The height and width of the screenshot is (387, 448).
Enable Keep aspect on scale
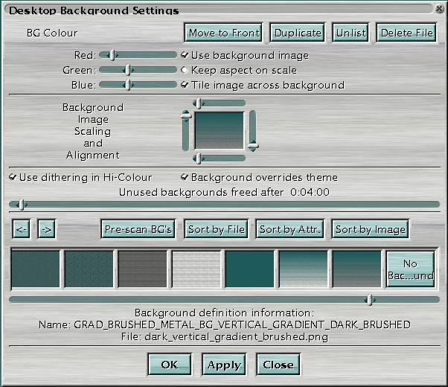(185, 70)
